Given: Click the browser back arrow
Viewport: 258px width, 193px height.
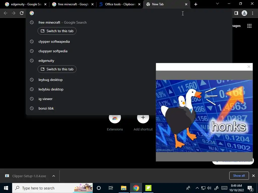Looking at the screenshot, I should [x=6, y=13].
